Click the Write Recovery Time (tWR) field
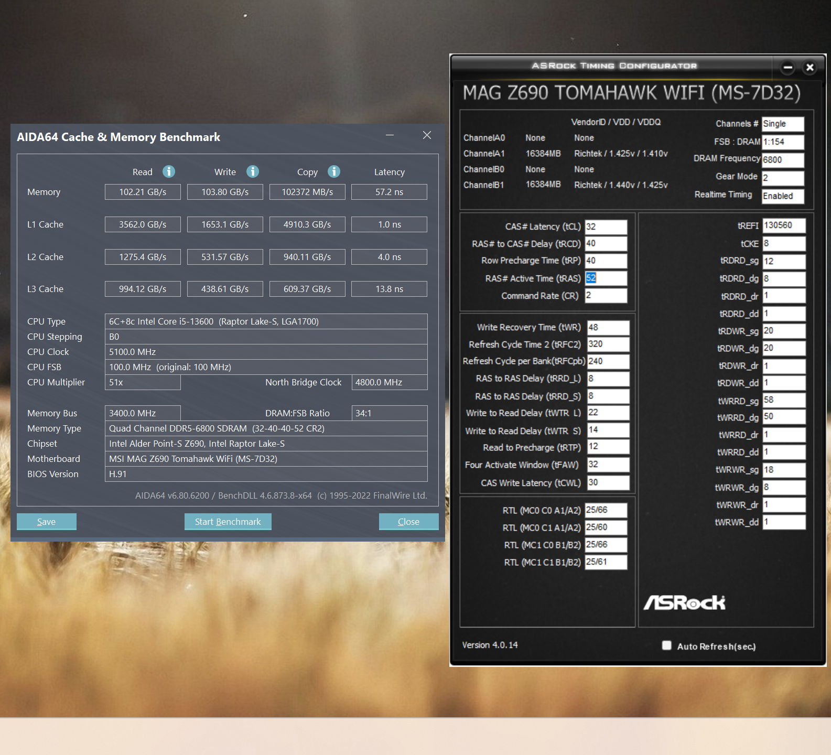Screen dimensions: 831x755 [x=608, y=328]
